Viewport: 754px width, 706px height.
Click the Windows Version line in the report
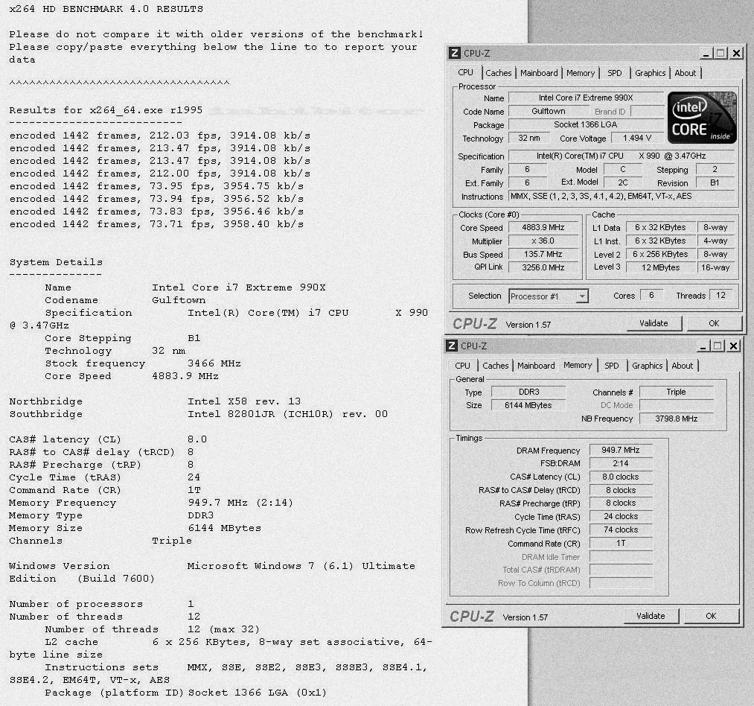pyautogui.click(x=212, y=572)
